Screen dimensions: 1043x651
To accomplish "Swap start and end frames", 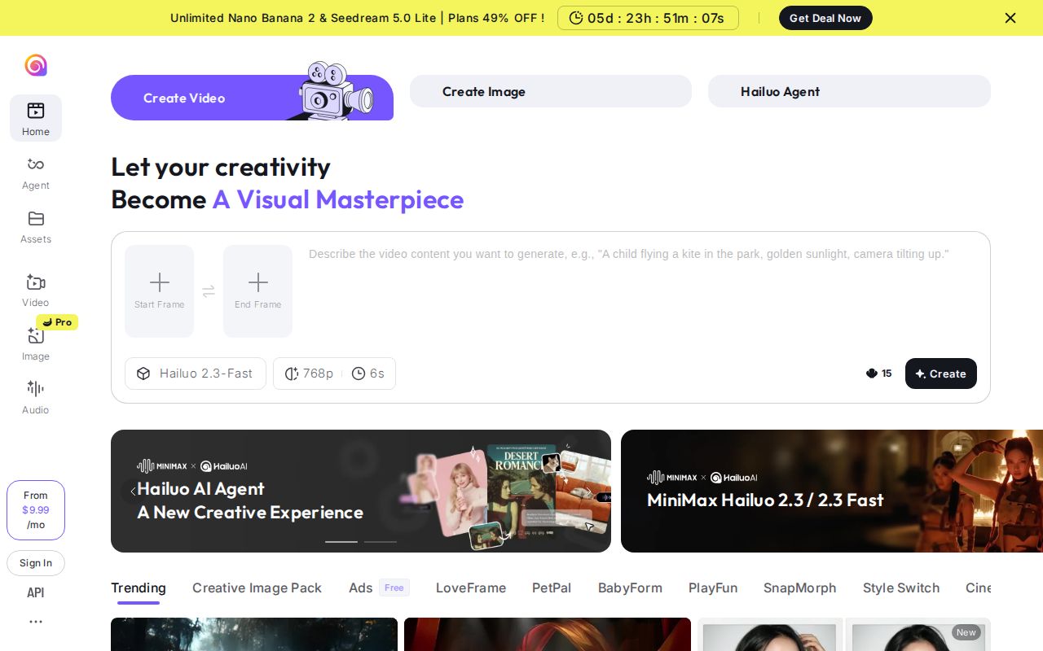I will (209, 291).
